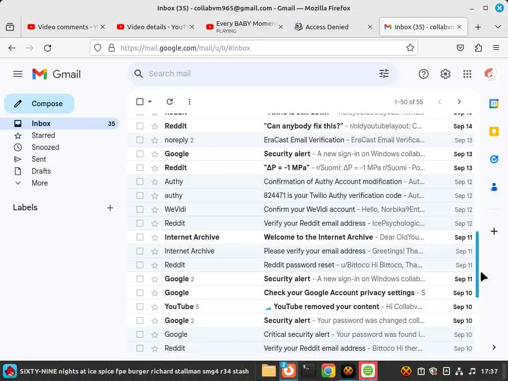Open the Drafts folder
This screenshot has height=381, width=508.
(x=41, y=171)
